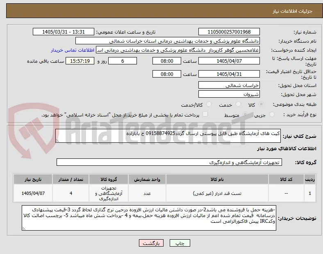This screenshot has height=254, width=323.
Task: Click the گروه کالا table column header
Action: click(x=109, y=179)
